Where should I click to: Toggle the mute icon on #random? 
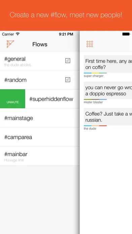(x=68, y=80)
